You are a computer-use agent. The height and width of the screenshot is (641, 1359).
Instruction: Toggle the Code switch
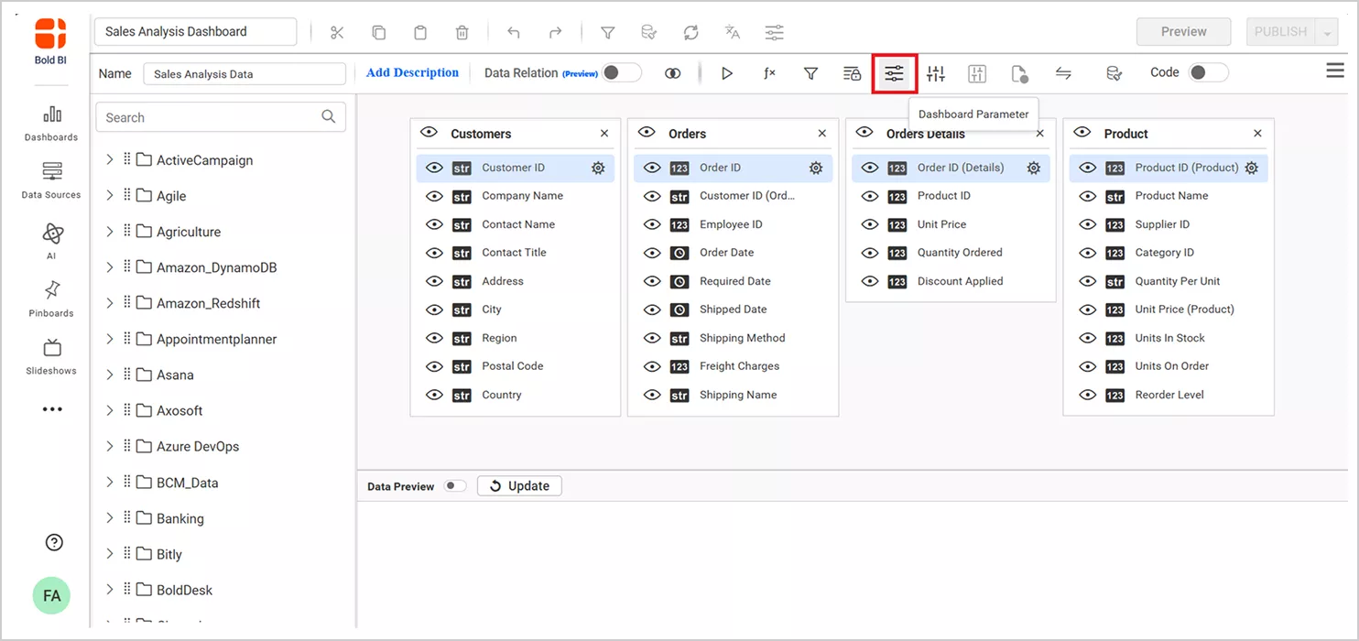pos(1208,72)
